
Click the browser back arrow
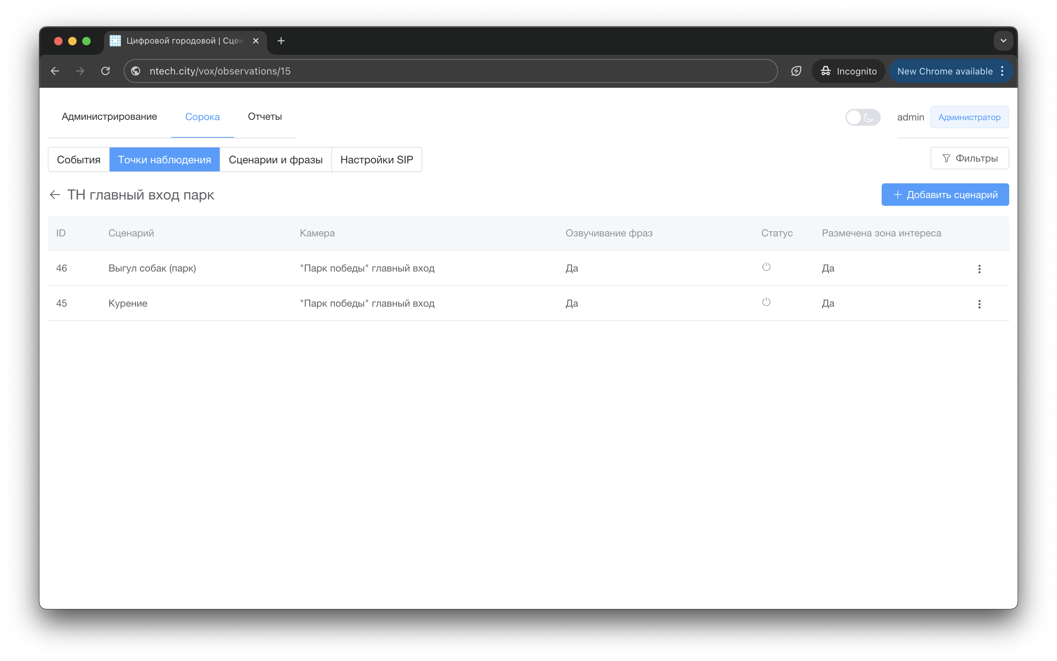pos(55,71)
